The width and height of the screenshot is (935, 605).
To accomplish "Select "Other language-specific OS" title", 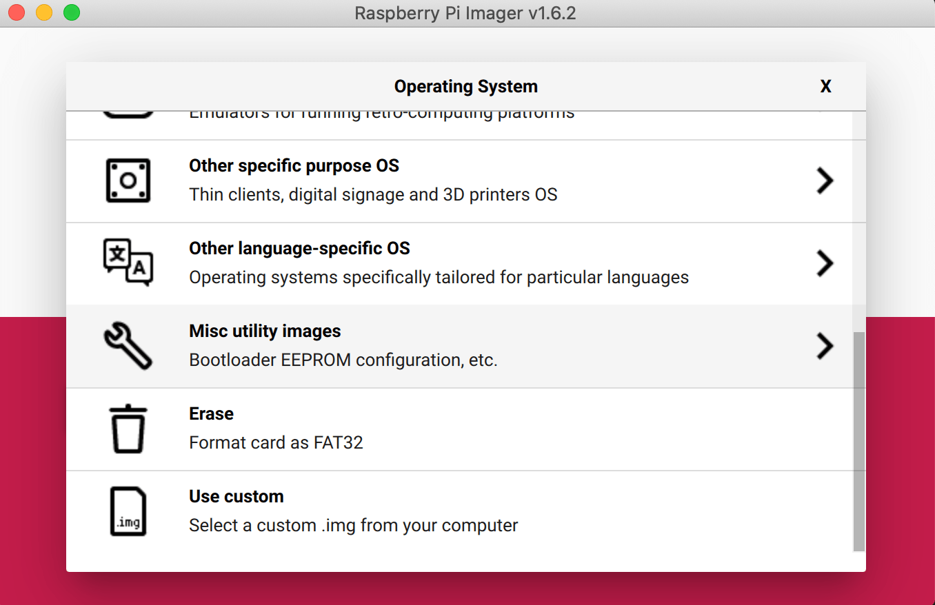I will coord(299,249).
